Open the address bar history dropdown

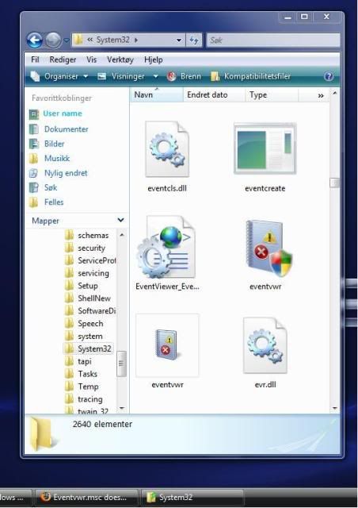(x=179, y=40)
